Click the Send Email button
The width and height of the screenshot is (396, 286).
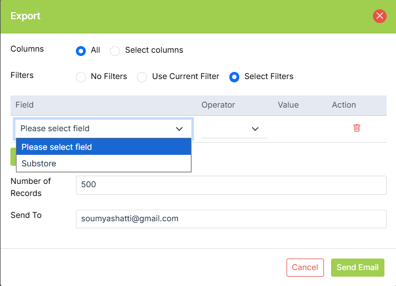358,267
